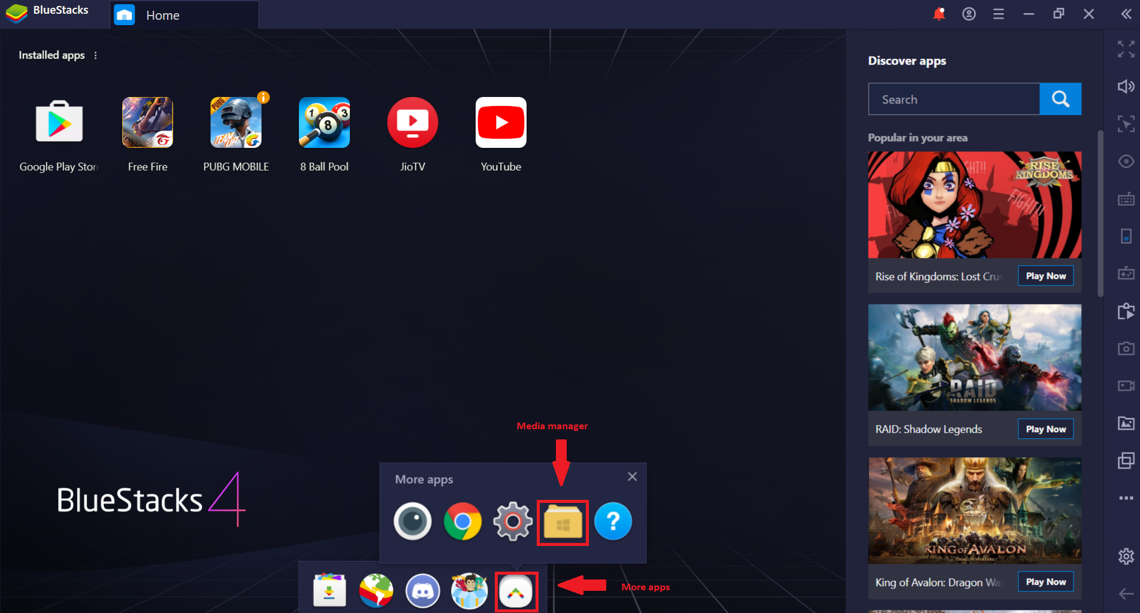This screenshot has width=1140, height=613.
Task: Launch PUBG MOBILE game
Action: (236, 122)
